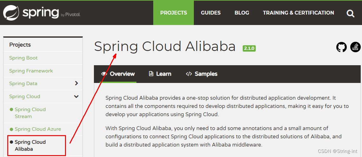Image resolution: width=362 pixels, height=157 pixels.
Task: Collapse the Spring Cloud submenu chevron
Action: [x=76, y=97]
